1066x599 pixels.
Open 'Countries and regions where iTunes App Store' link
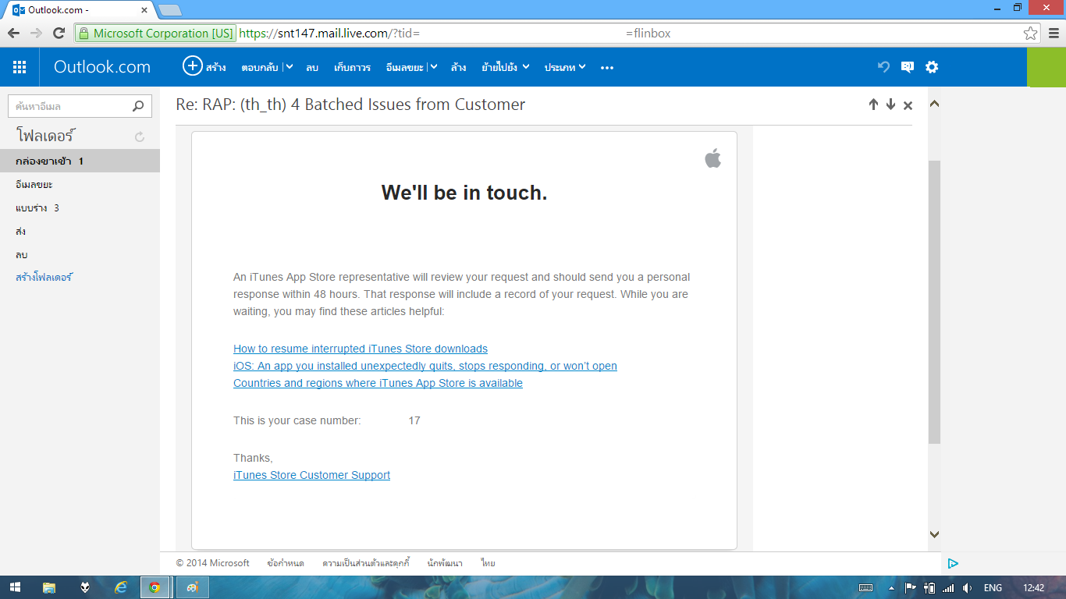(x=378, y=383)
